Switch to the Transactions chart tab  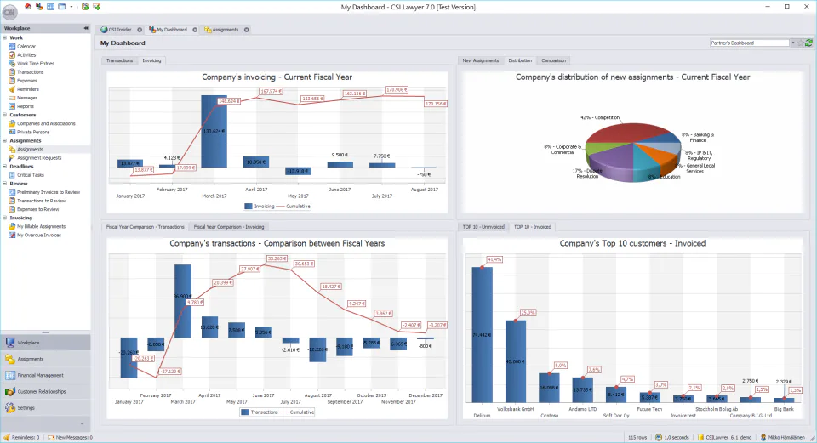point(119,60)
